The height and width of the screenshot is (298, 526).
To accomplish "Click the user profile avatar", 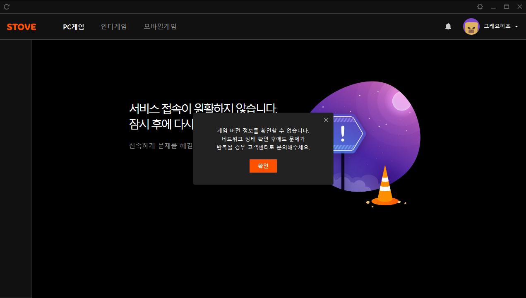I will [x=471, y=26].
